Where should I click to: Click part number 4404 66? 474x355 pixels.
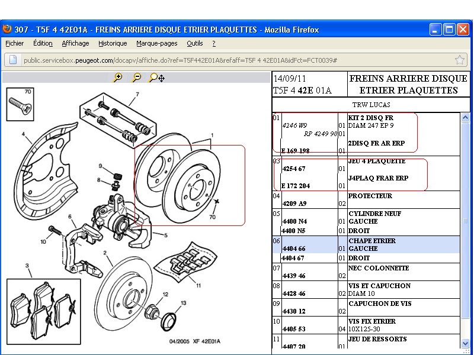tap(293, 248)
